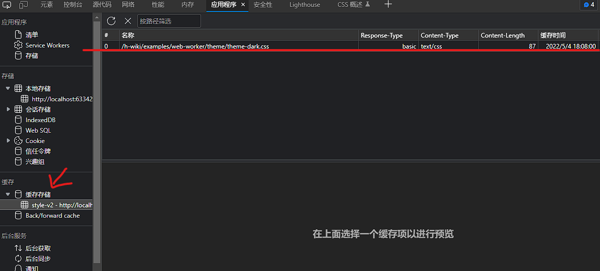Image resolution: width=600 pixels, height=271 pixels.
Task: Click the Web SQL database icon
Action: (x=18, y=131)
